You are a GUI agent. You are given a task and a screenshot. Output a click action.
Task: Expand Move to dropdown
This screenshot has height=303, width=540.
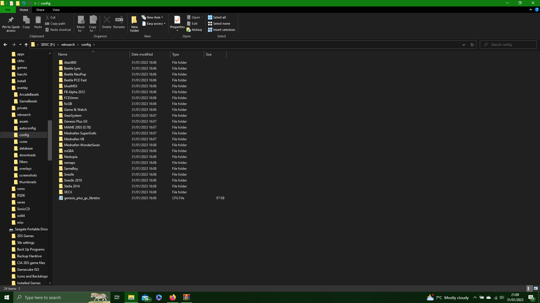81,29
